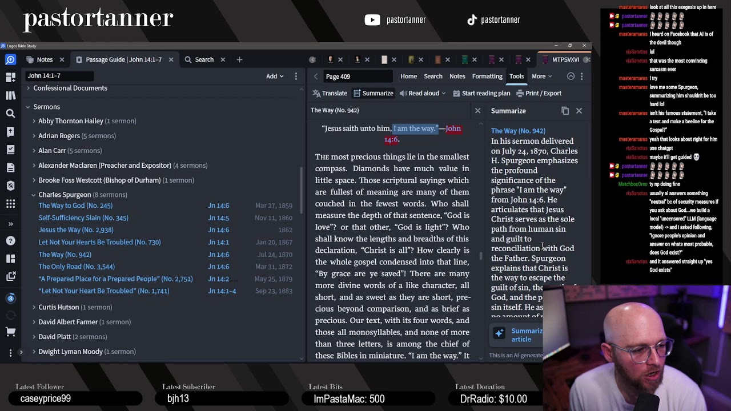The width and height of the screenshot is (731, 411).
Task: Close the Passage Guide tab
Action: click(171, 59)
